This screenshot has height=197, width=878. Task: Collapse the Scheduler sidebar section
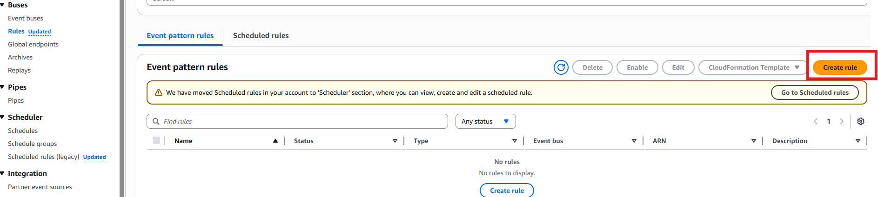click(3, 117)
